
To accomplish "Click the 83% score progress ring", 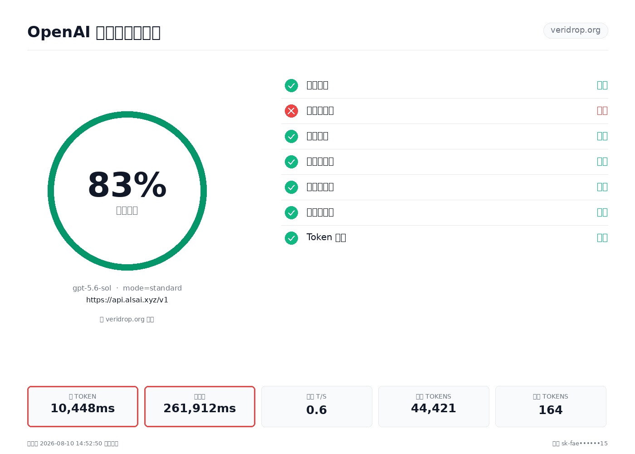I will point(127,191).
